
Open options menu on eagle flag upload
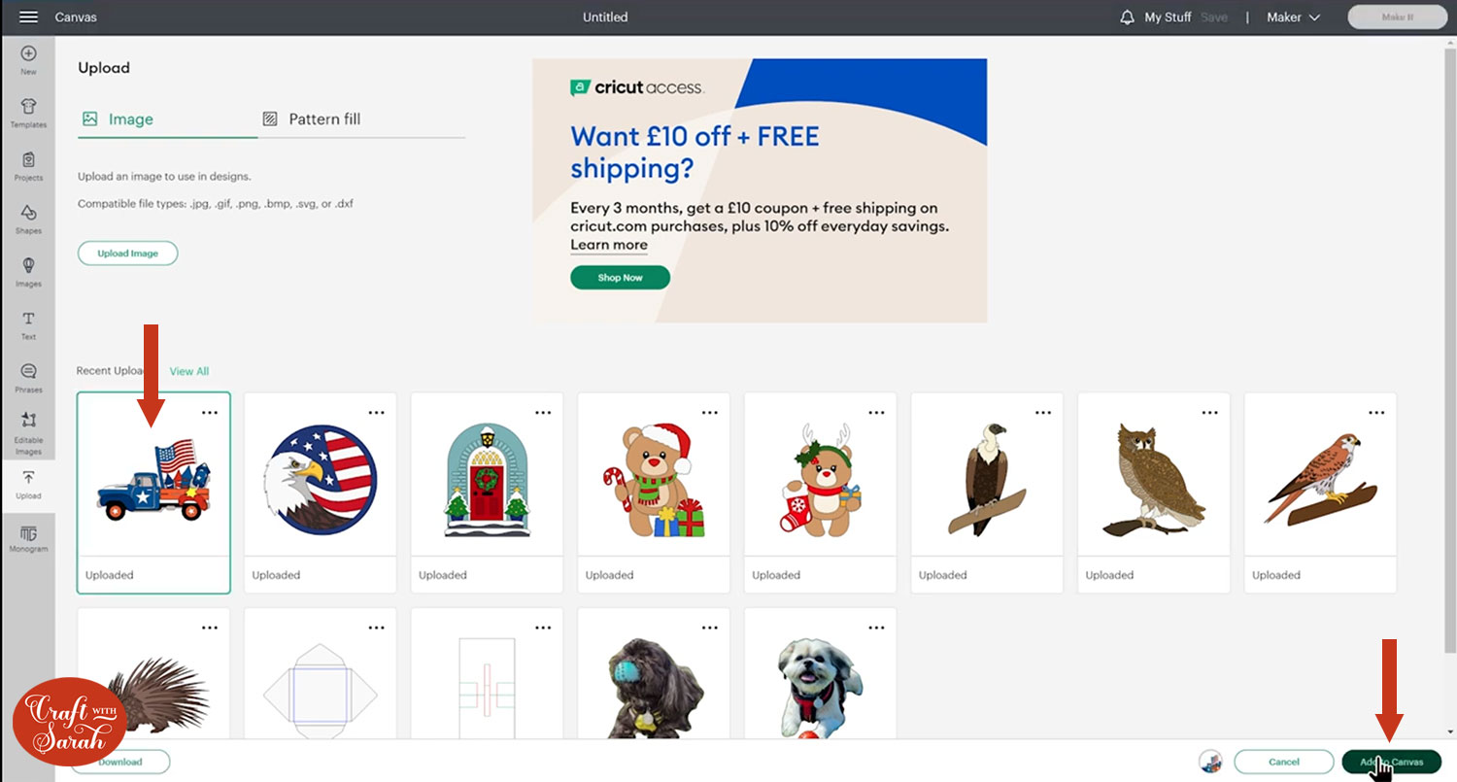(376, 413)
